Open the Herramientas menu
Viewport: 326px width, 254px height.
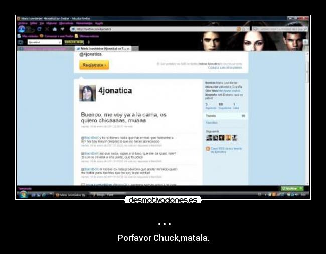(84, 23)
